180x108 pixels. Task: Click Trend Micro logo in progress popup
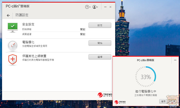click(120, 102)
